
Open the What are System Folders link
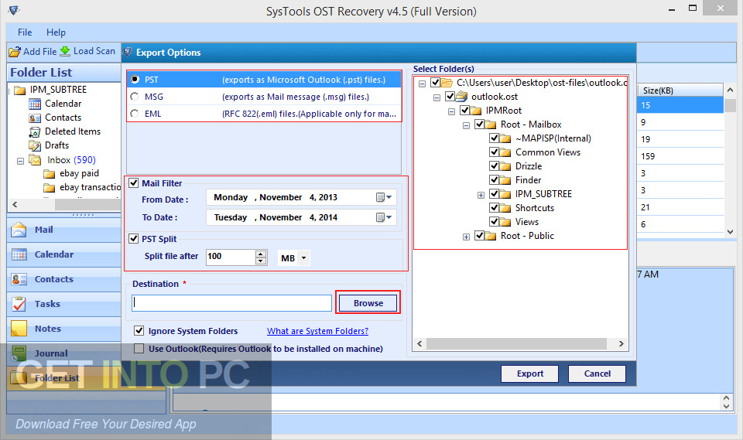click(x=317, y=331)
